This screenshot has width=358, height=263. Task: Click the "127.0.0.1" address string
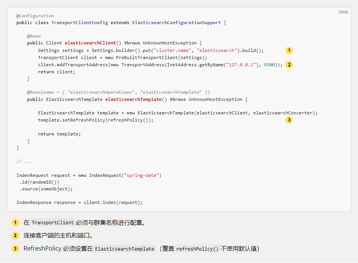(x=241, y=65)
